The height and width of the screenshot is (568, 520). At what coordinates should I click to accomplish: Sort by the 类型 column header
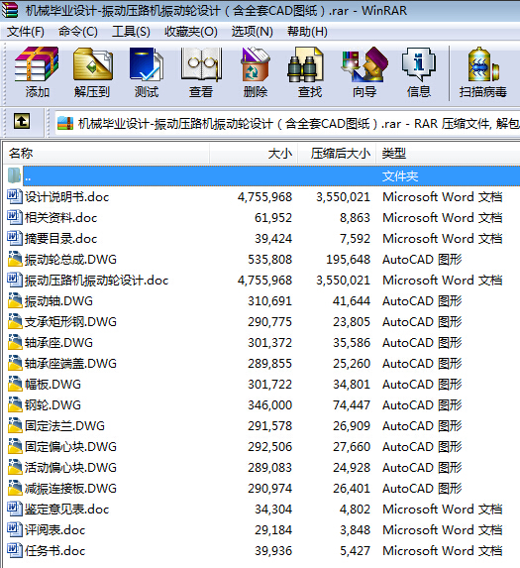(x=448, y=154)
